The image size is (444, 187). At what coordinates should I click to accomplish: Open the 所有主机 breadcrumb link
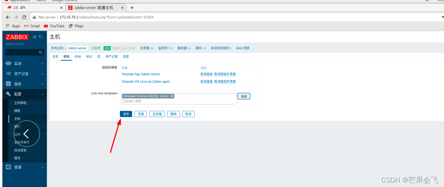tap(58, 48)
